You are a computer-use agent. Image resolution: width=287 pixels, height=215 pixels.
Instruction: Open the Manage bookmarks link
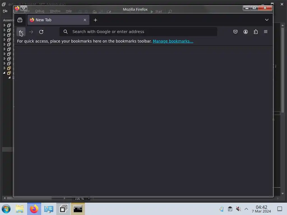tap(173, 41)
